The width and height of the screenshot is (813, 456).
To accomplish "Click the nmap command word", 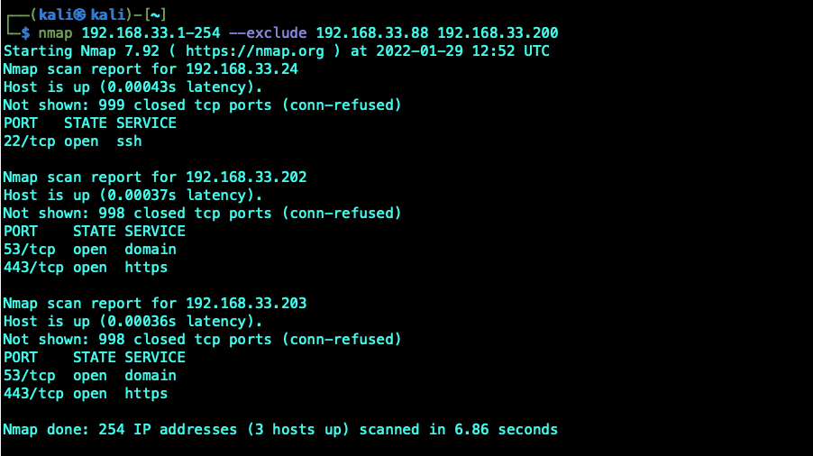I will point(55,33).
